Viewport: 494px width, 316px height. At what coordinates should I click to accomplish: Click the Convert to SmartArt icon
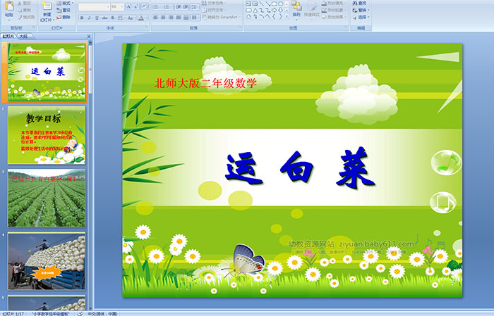pos(204,17)
